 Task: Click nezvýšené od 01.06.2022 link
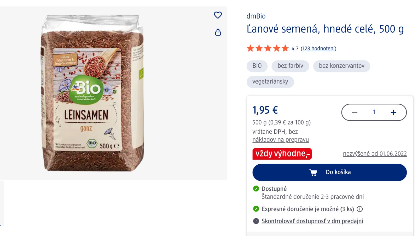[x=375, y=154]
